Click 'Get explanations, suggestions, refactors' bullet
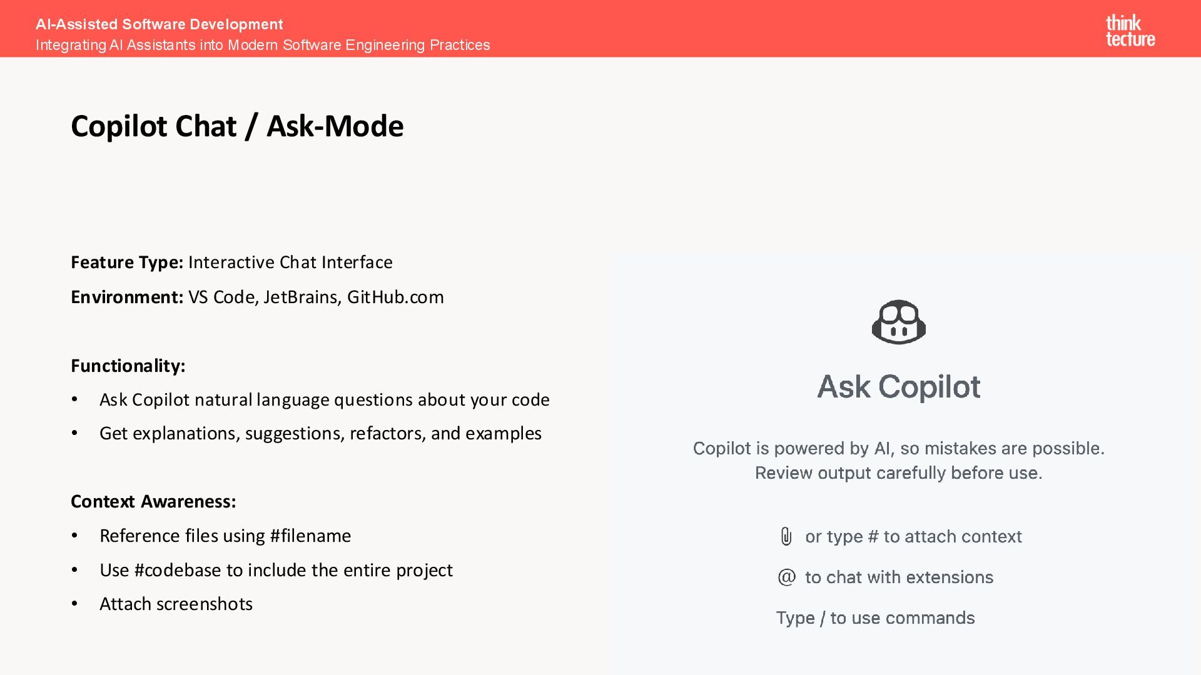The image size is (1201, 675). [x=320, y=433]
